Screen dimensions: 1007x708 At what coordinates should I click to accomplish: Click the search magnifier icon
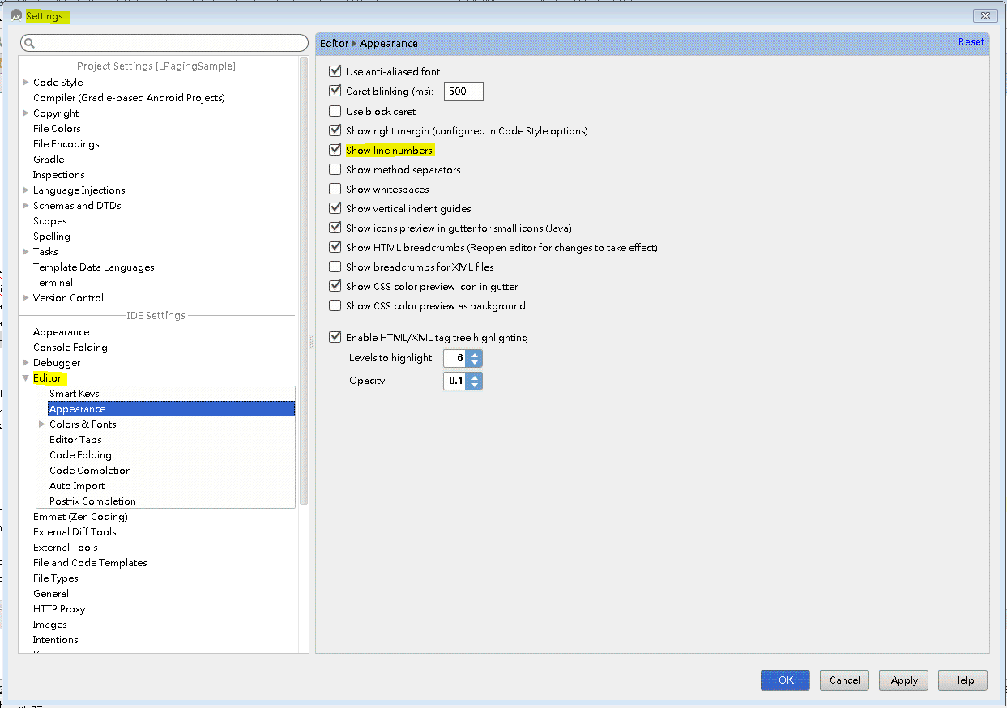point(29,43)
